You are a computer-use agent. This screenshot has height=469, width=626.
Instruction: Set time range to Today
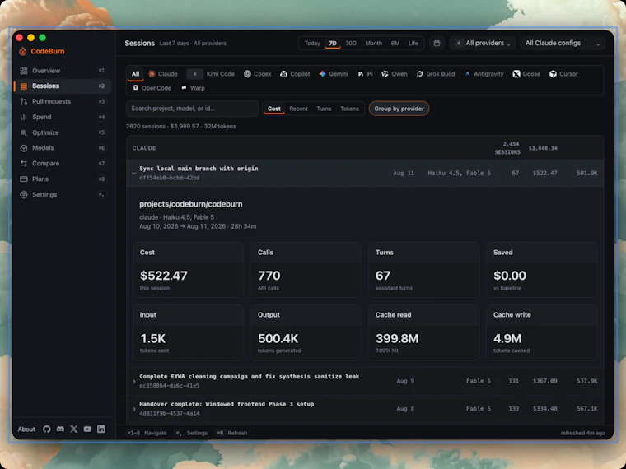(312, 43)
